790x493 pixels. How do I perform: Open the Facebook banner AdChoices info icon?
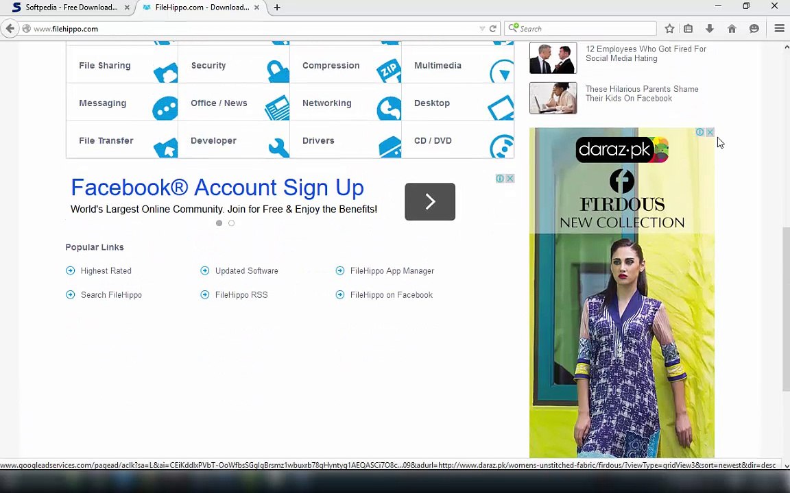[x=501, y=179]
